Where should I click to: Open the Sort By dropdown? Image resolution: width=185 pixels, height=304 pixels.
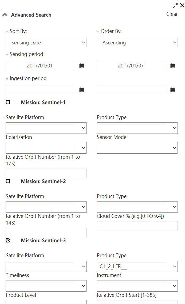[x=46, y=42]
